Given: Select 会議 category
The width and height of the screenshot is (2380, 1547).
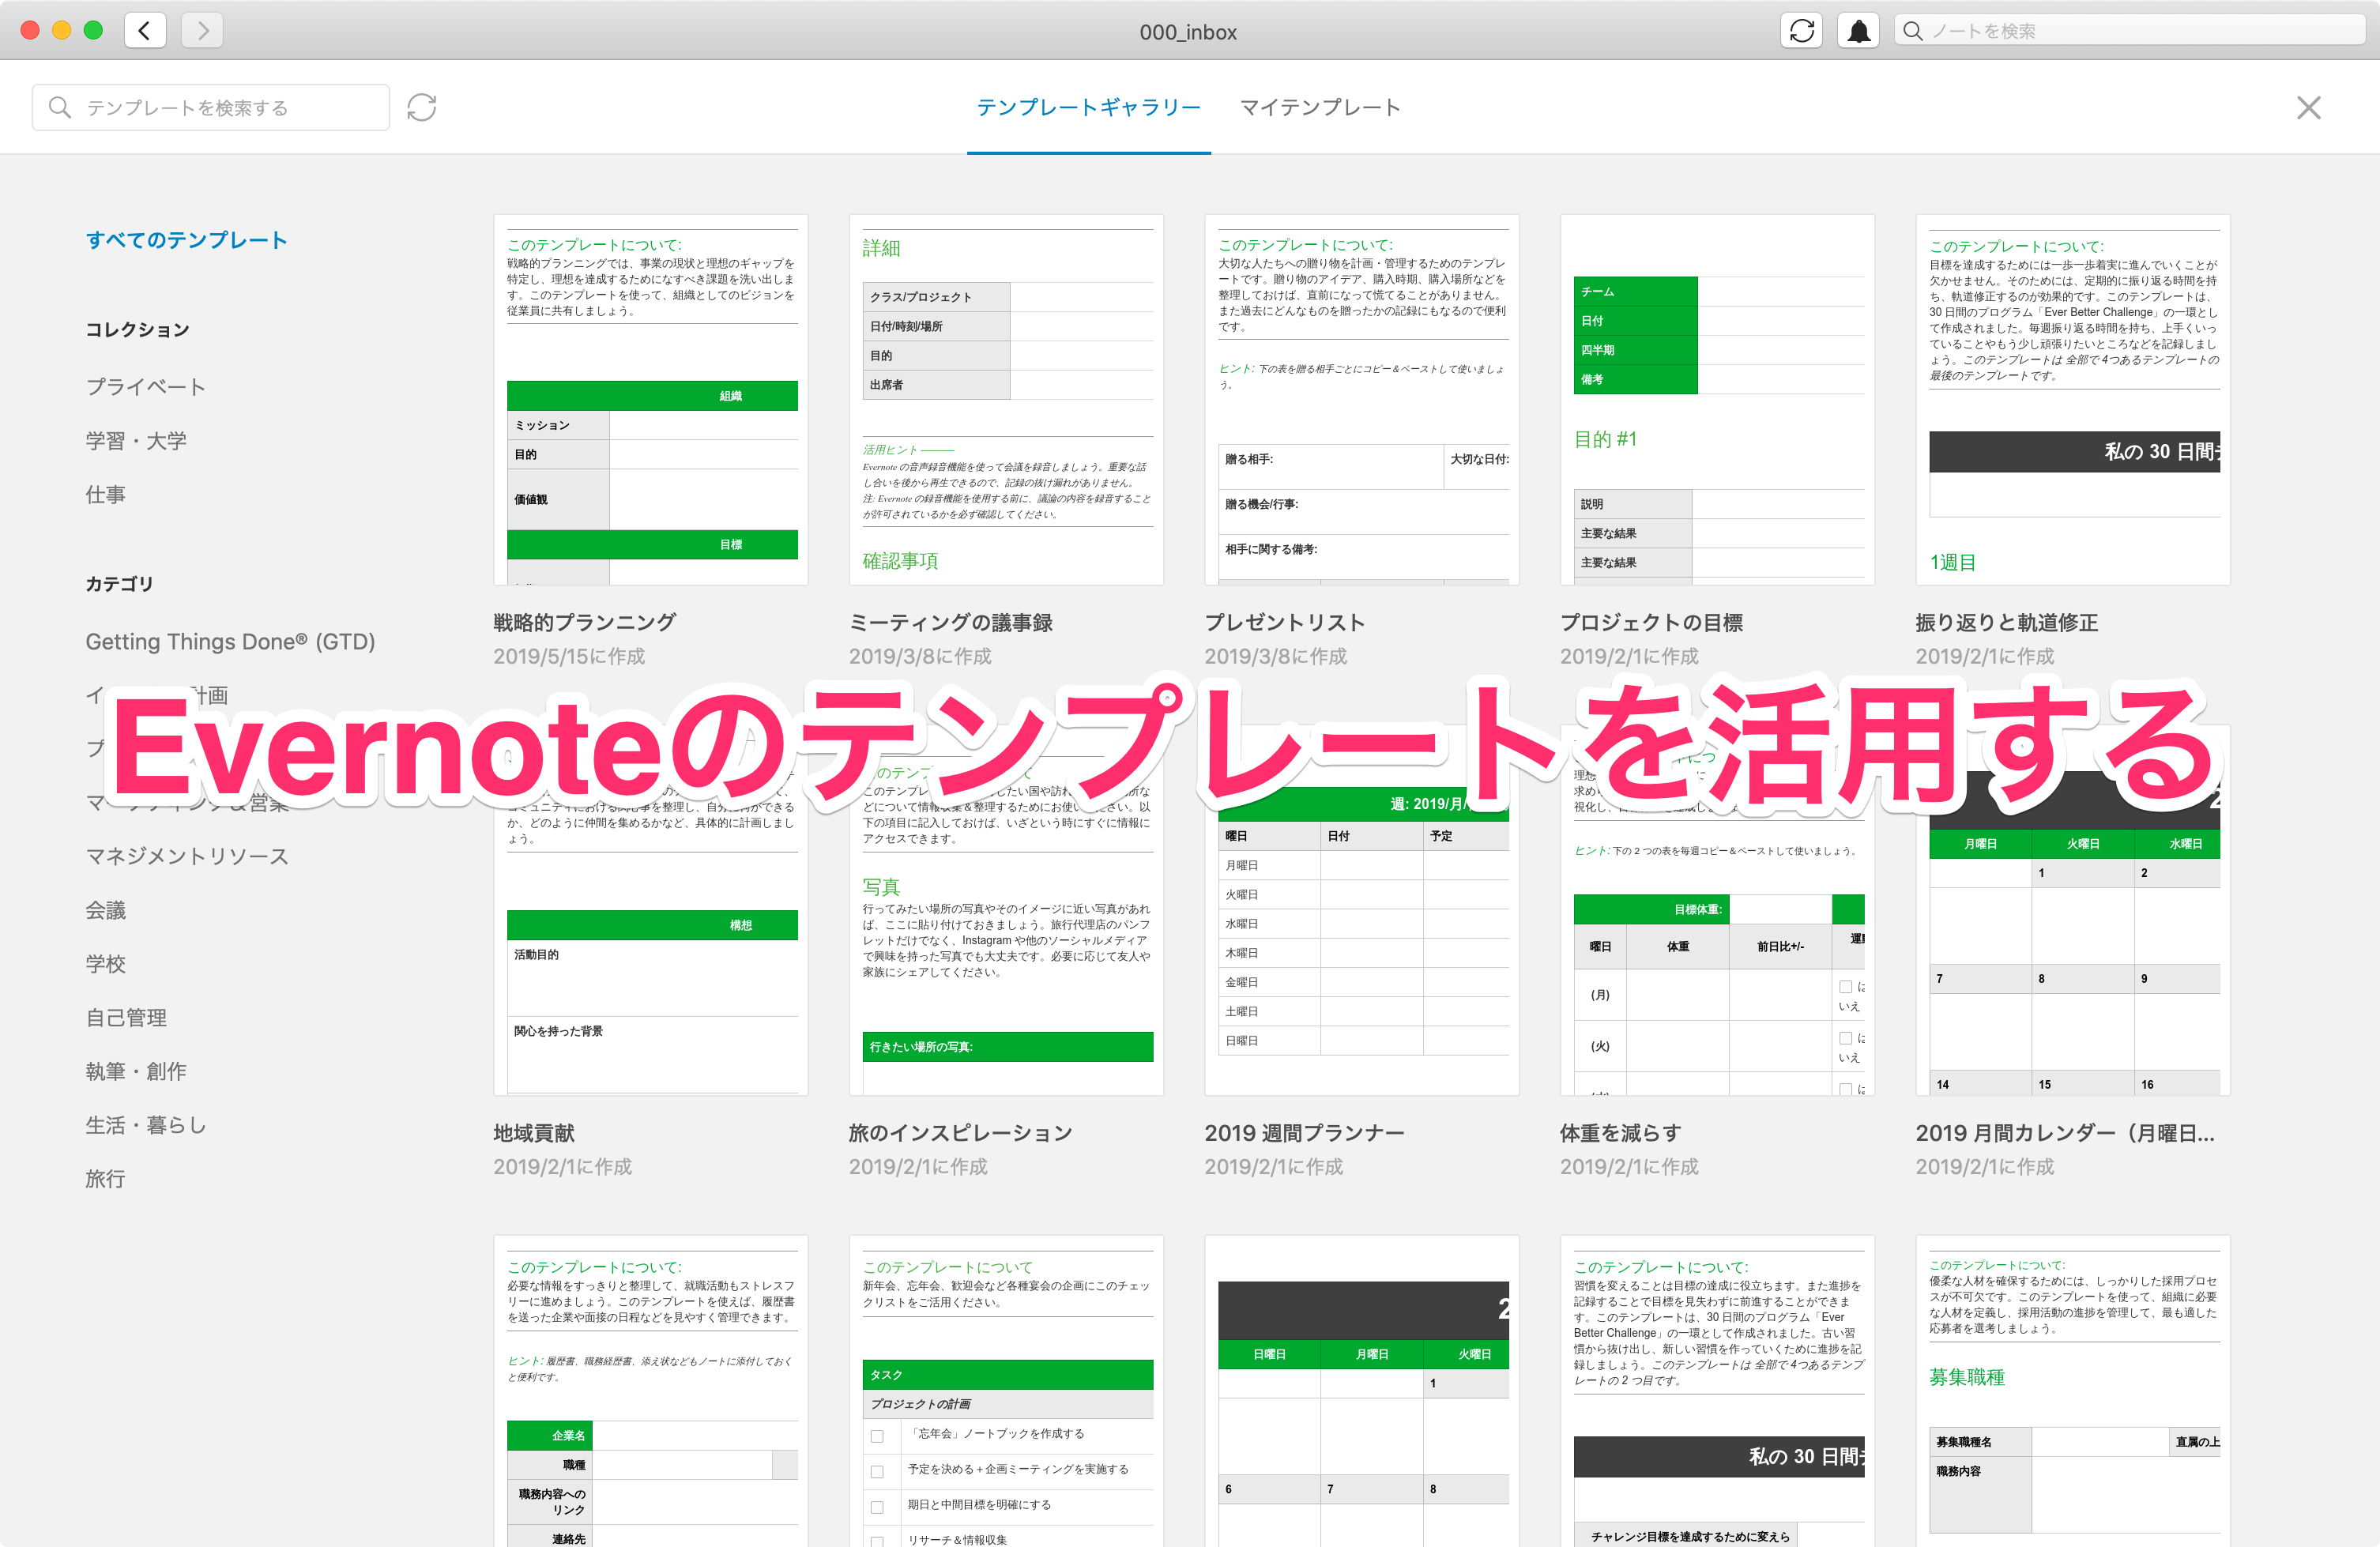Looking at the screenshot, I should 105,910.
